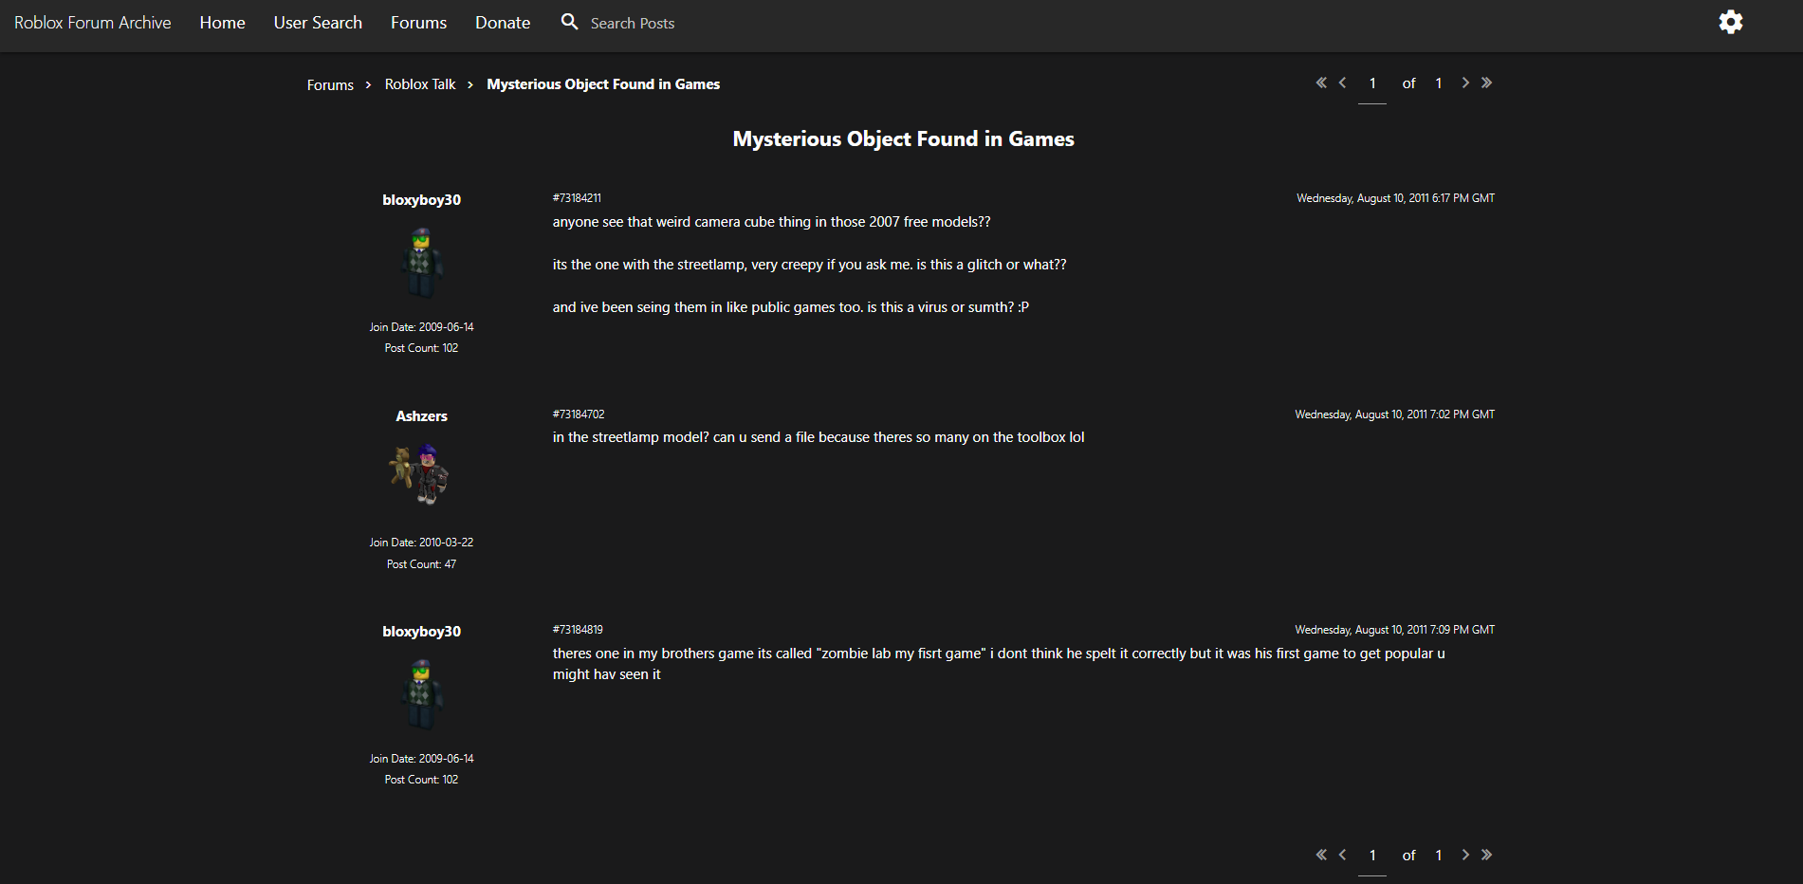The image size is (1803, 884).
Task: Click post ID #73184702
Action: (579, 414)
